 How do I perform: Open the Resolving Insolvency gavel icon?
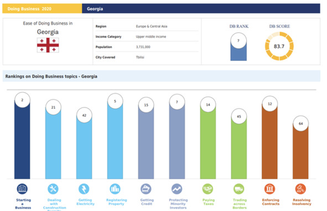click(x=300, y=189)
